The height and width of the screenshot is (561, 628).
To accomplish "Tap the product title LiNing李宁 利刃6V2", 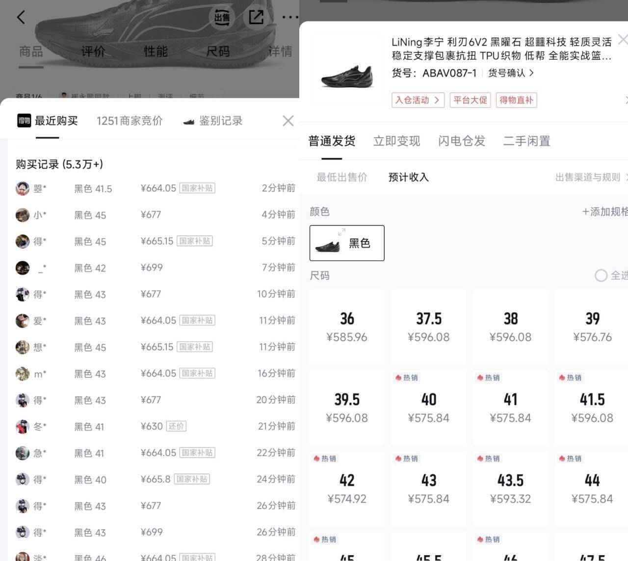I will point(501,49).
